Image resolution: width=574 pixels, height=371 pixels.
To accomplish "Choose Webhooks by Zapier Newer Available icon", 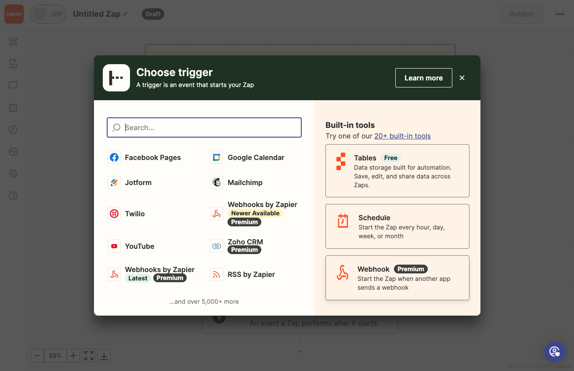I will [x=217, y=214].
